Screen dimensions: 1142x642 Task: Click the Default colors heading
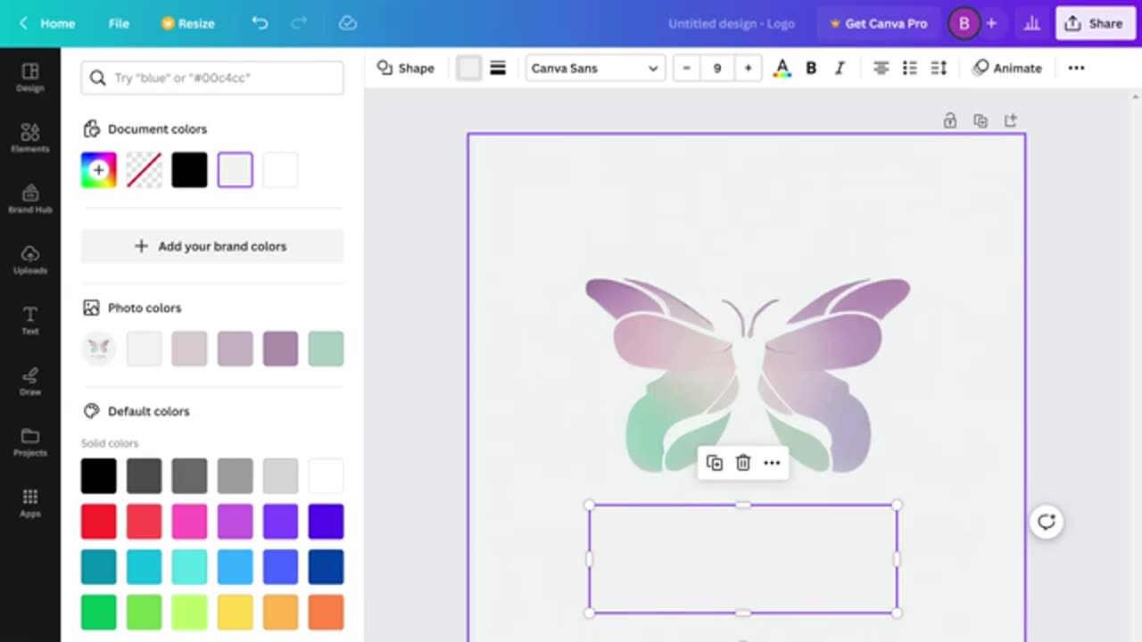pyautogui.click(x=148, y=411)
